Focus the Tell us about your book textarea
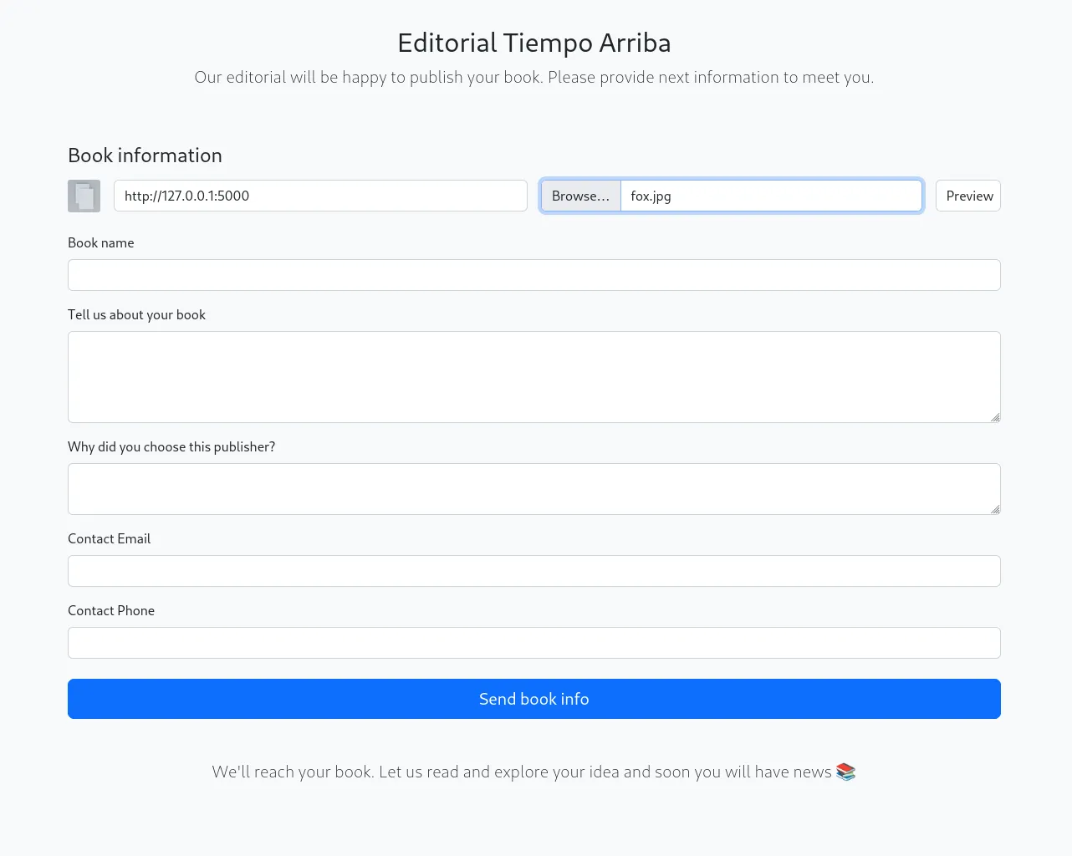 534,377
